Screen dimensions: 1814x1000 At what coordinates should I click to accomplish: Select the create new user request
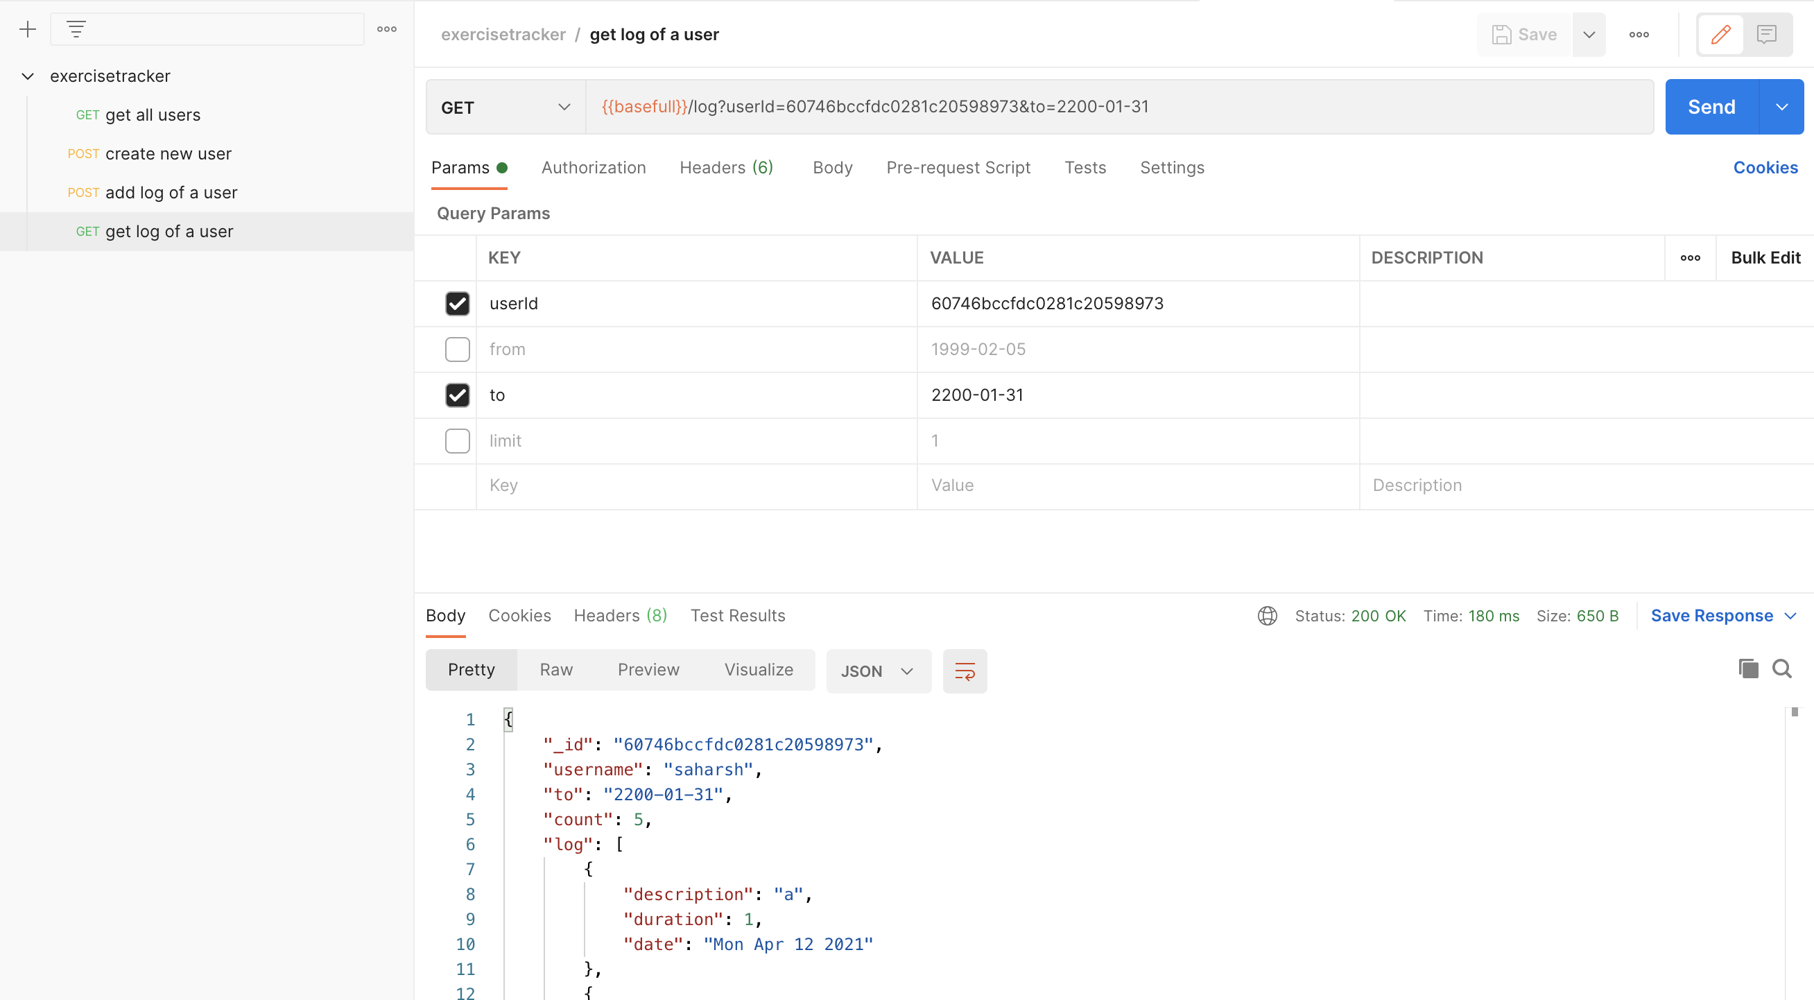point(169,153)
